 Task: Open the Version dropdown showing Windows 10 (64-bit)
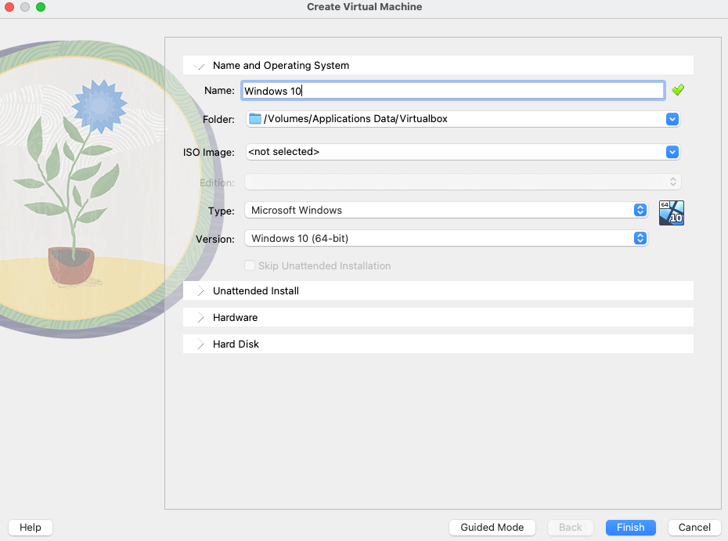640,239
